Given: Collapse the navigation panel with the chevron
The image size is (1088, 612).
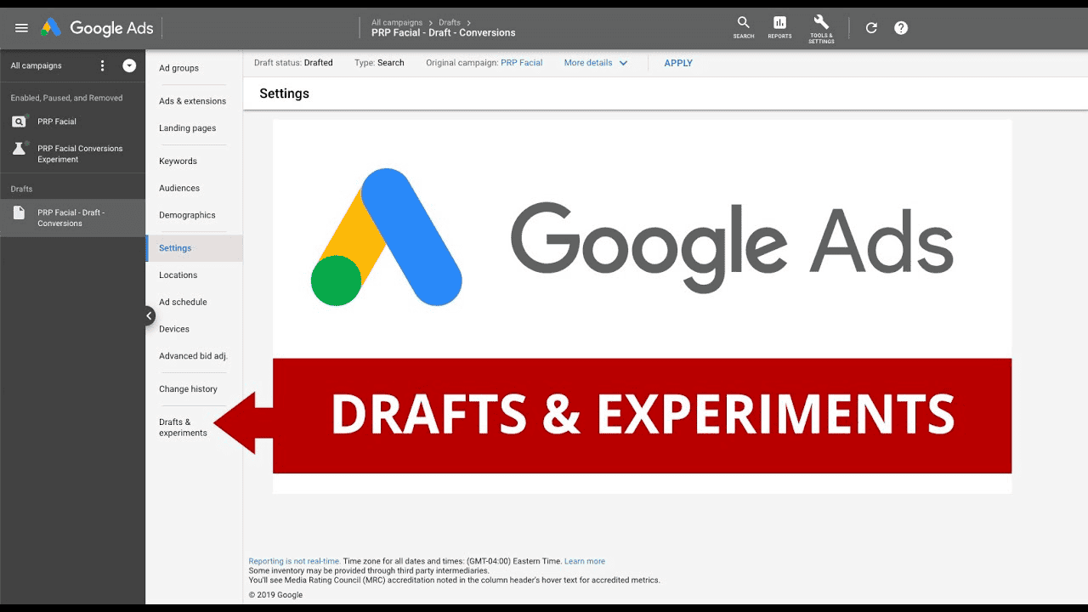Looking at the screenshot, I should click(149, 315).
